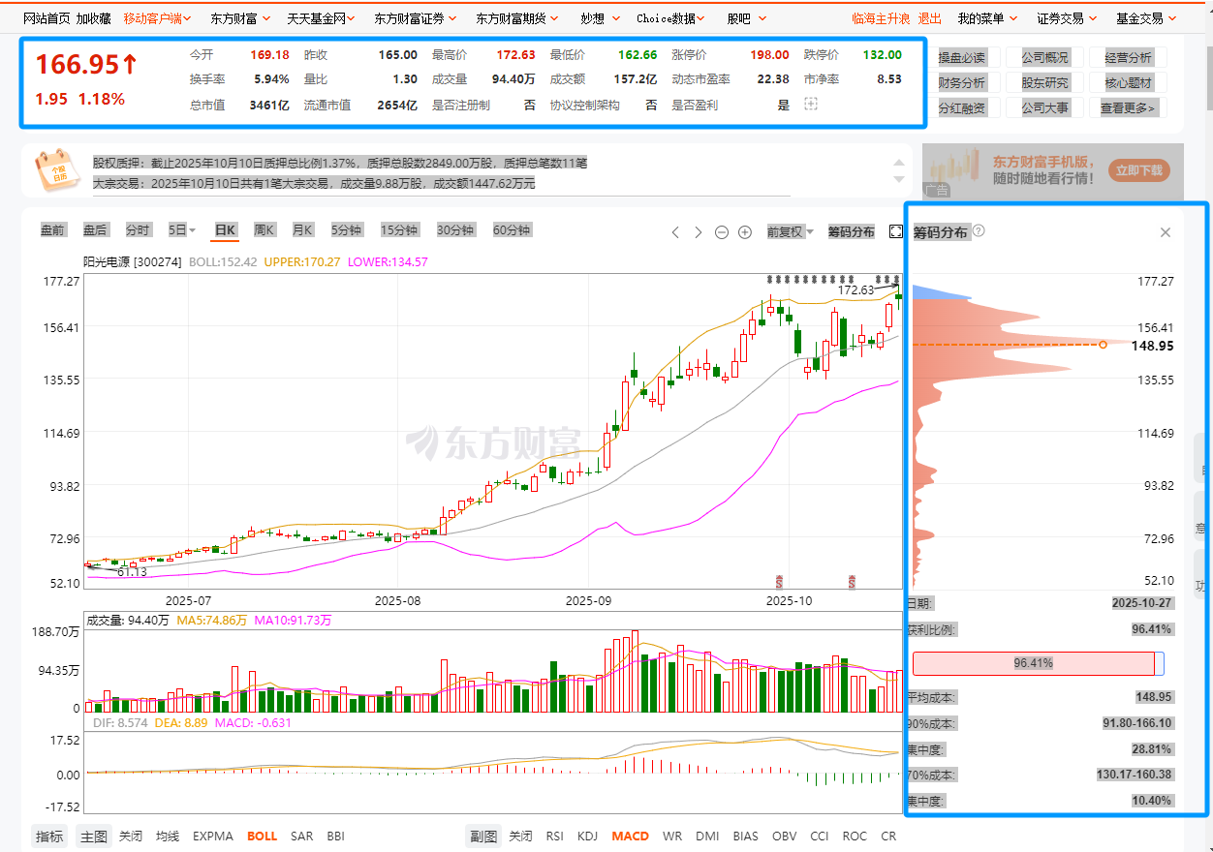Open 核心题材 link
1213x852 pixels.
(1129, 83)
